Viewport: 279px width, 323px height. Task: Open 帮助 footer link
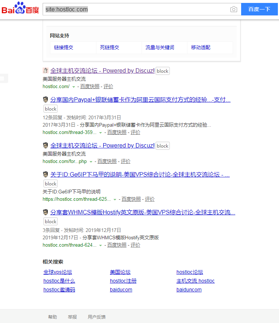[53, 317]
